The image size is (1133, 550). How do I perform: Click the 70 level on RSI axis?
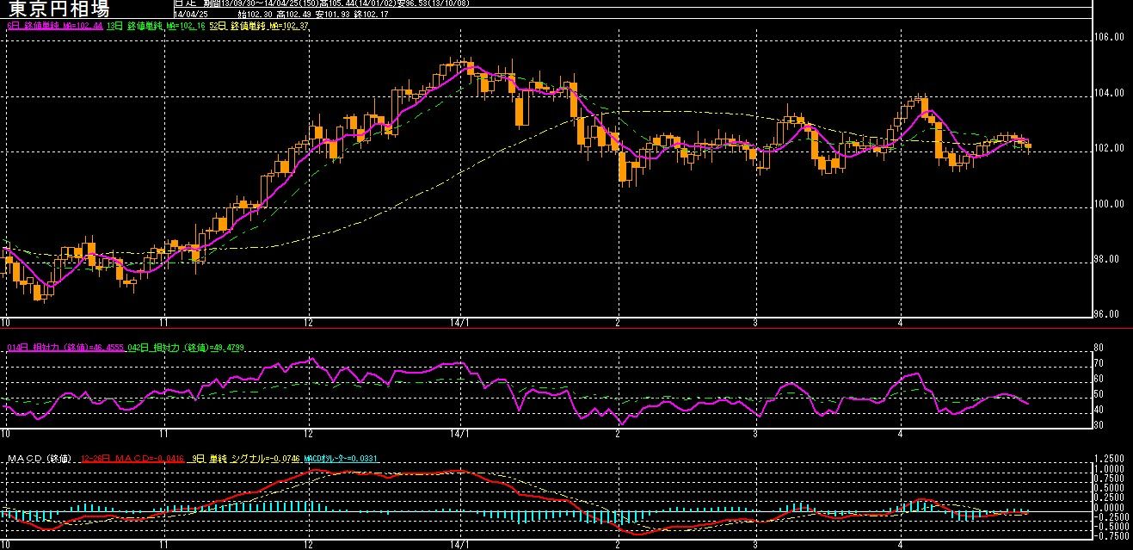1098,363
